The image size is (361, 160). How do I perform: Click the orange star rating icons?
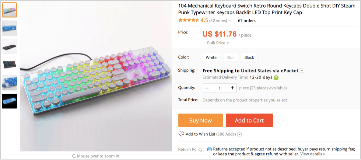tap(189, 20)
